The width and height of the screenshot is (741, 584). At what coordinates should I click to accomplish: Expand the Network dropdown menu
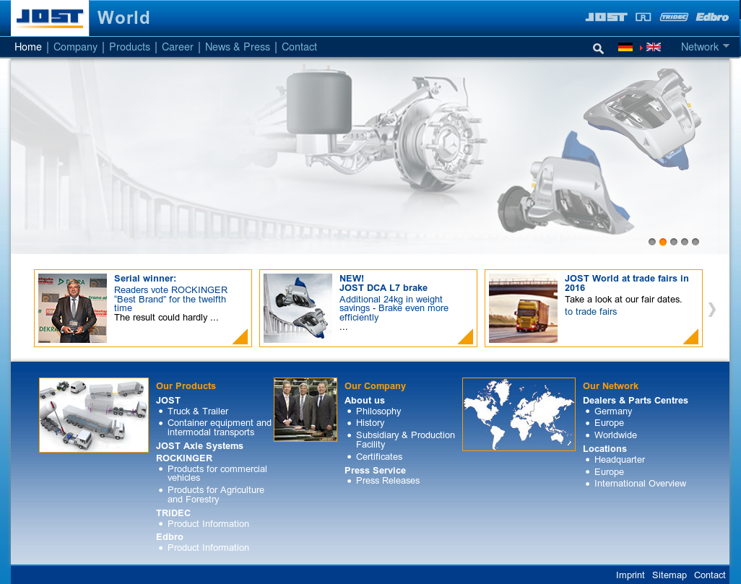[705, 47]
